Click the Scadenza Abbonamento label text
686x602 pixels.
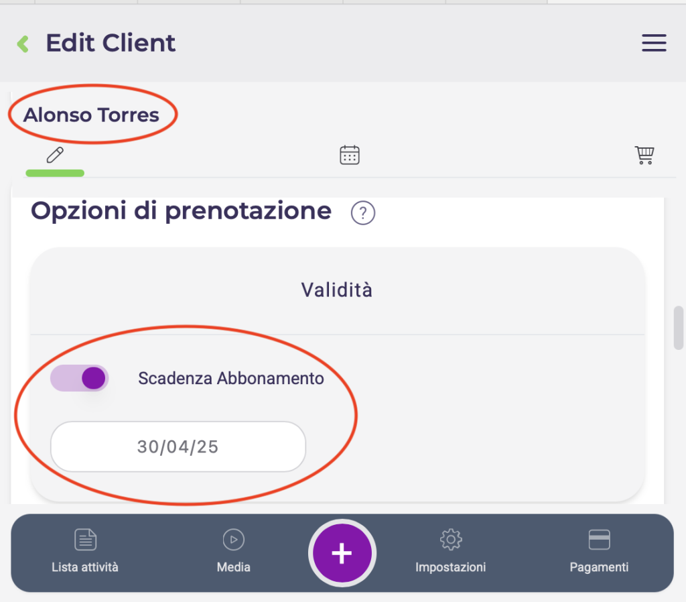point(231,378)
